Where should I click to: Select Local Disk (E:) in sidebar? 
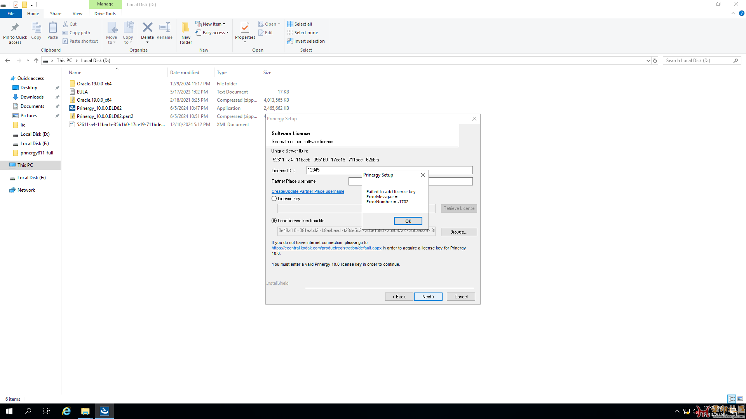pyautogui.click(x=35, y=144)
